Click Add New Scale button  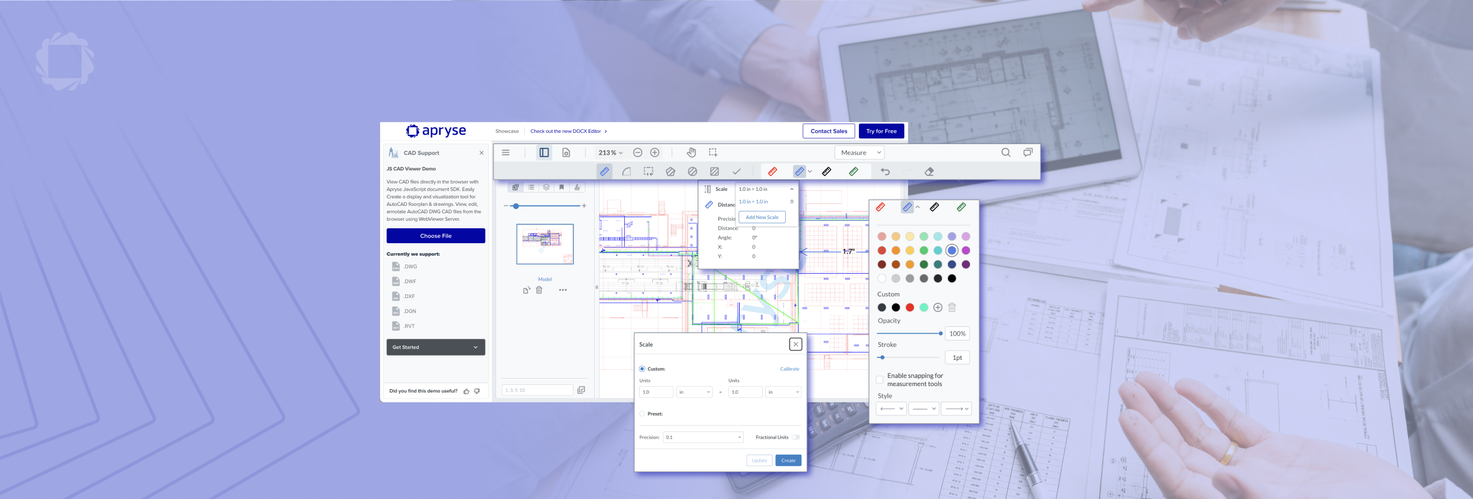click(x=762, y=217)
